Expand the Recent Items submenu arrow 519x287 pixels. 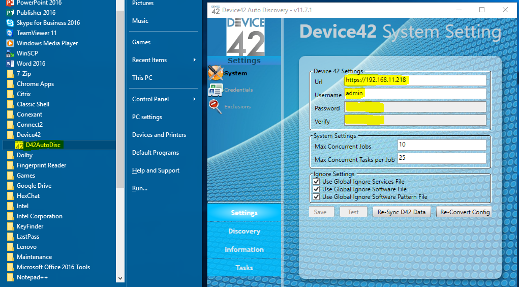(195, 60)
